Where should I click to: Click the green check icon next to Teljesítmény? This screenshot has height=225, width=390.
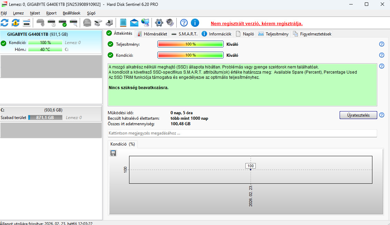coord(110,44)
